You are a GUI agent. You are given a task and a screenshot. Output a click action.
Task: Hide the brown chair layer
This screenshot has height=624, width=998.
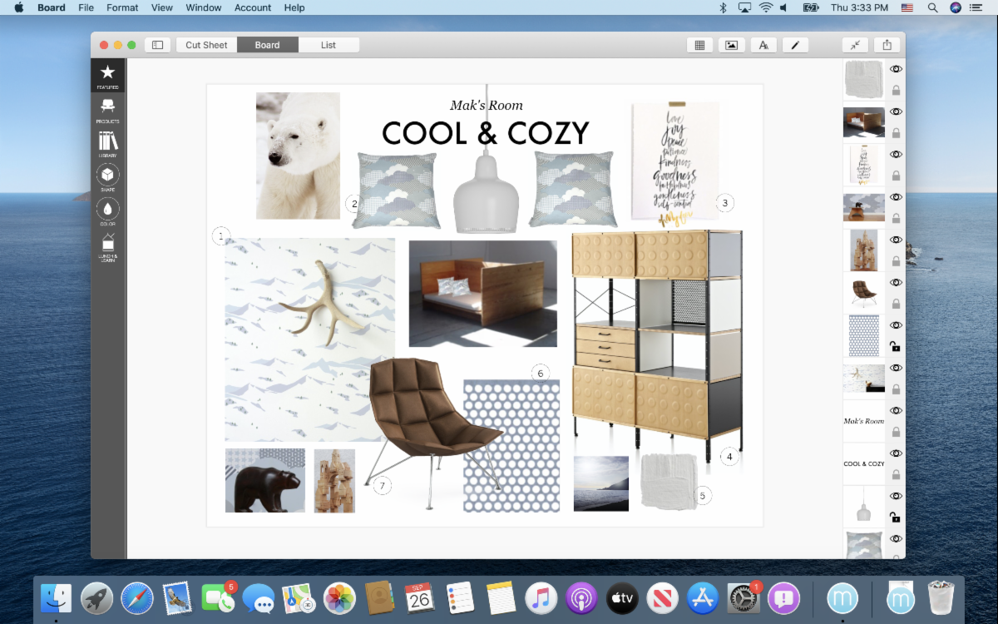tap(896, 282)
